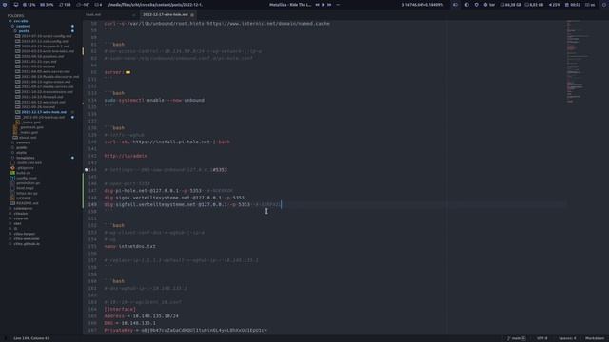The width and height of the screenshot is (609, 342).
Task: Skip to next track in top bar player
Action: (329, 5)
